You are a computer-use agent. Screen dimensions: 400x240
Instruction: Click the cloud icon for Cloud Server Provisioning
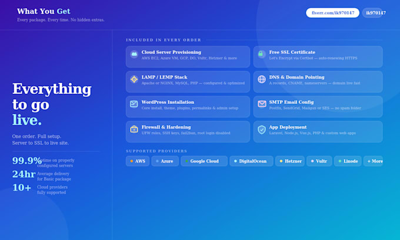pyautogui.click(x=134, y=54)
